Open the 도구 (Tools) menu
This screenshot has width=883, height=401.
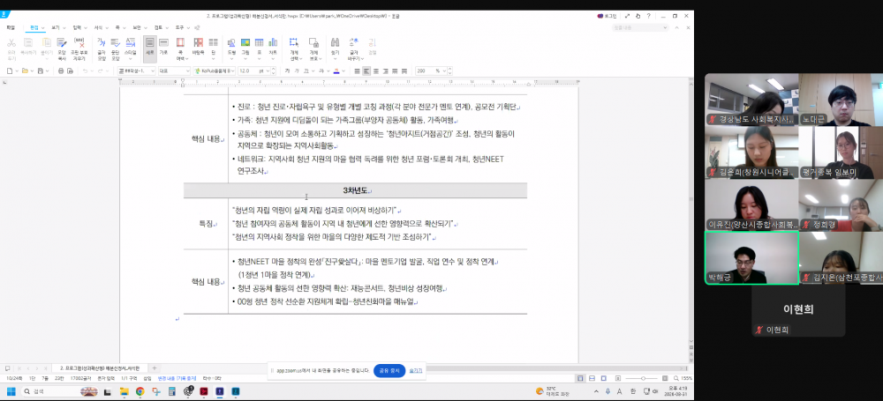[181, 27]
